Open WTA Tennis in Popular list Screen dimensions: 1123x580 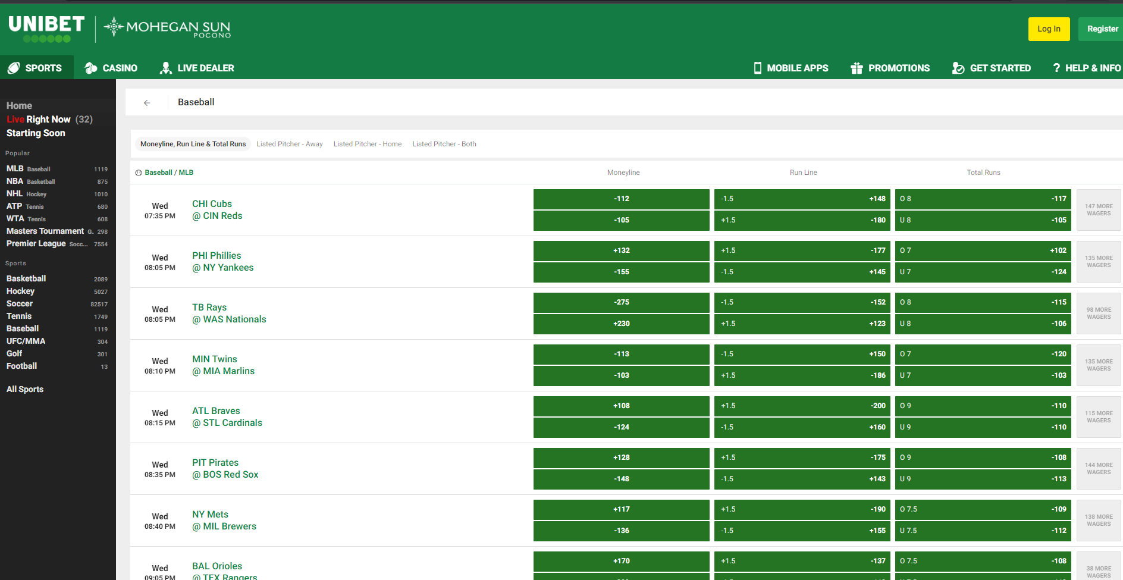[x=57, y=219]
